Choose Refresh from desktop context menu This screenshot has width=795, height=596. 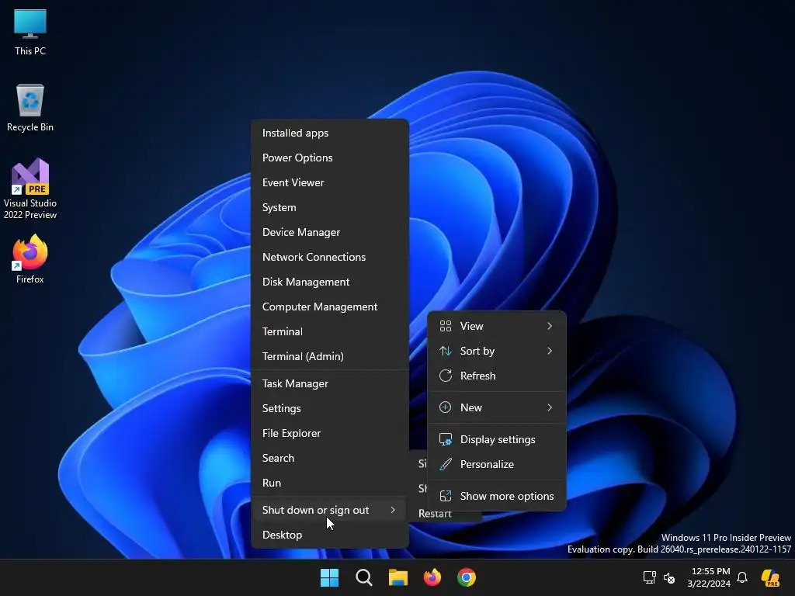point(496,376)
